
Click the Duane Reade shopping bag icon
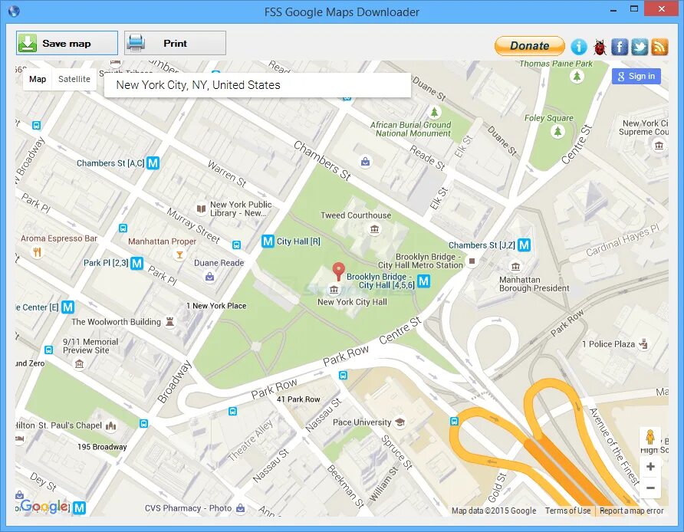210,277
